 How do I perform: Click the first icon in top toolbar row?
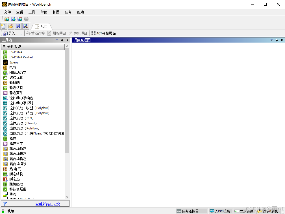pos(7,19)
